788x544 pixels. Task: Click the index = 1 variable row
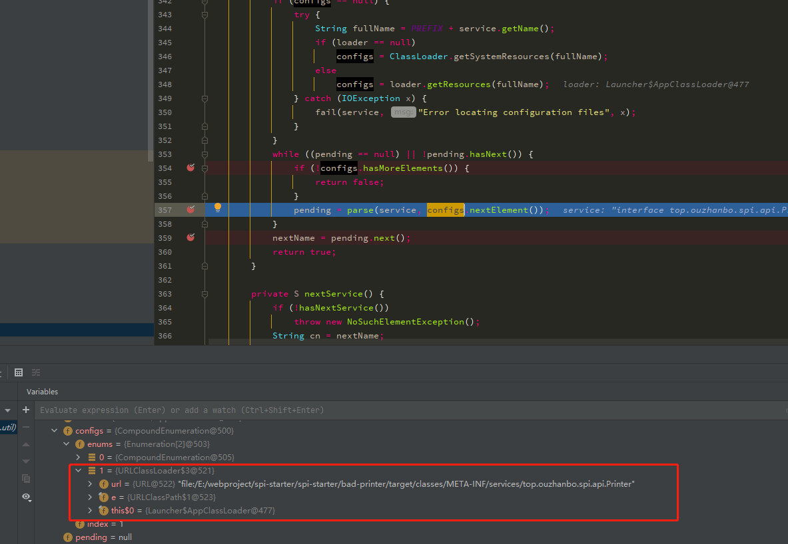105,524
